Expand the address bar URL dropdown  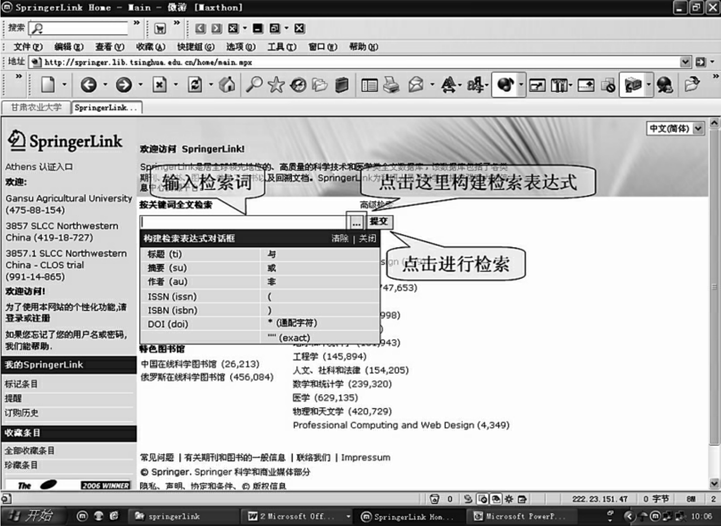[685, 62]
